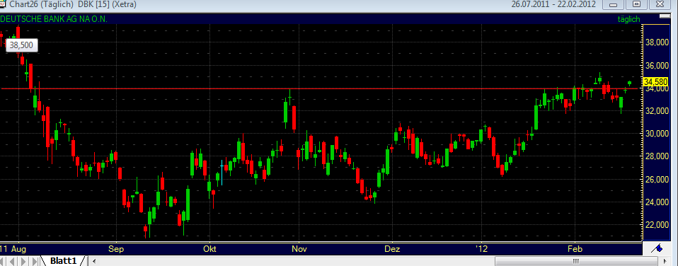This screenshot has height=266, width=678.
Task: Go to next sheet with tab arrow
Action: [x=23, y=261]
